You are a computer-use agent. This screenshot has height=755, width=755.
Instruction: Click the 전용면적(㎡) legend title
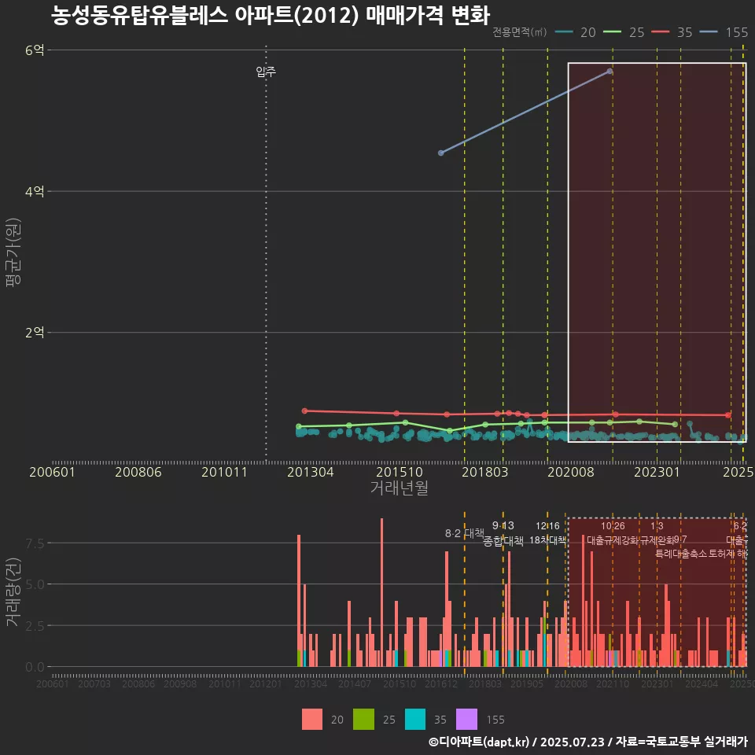[520, 31]
